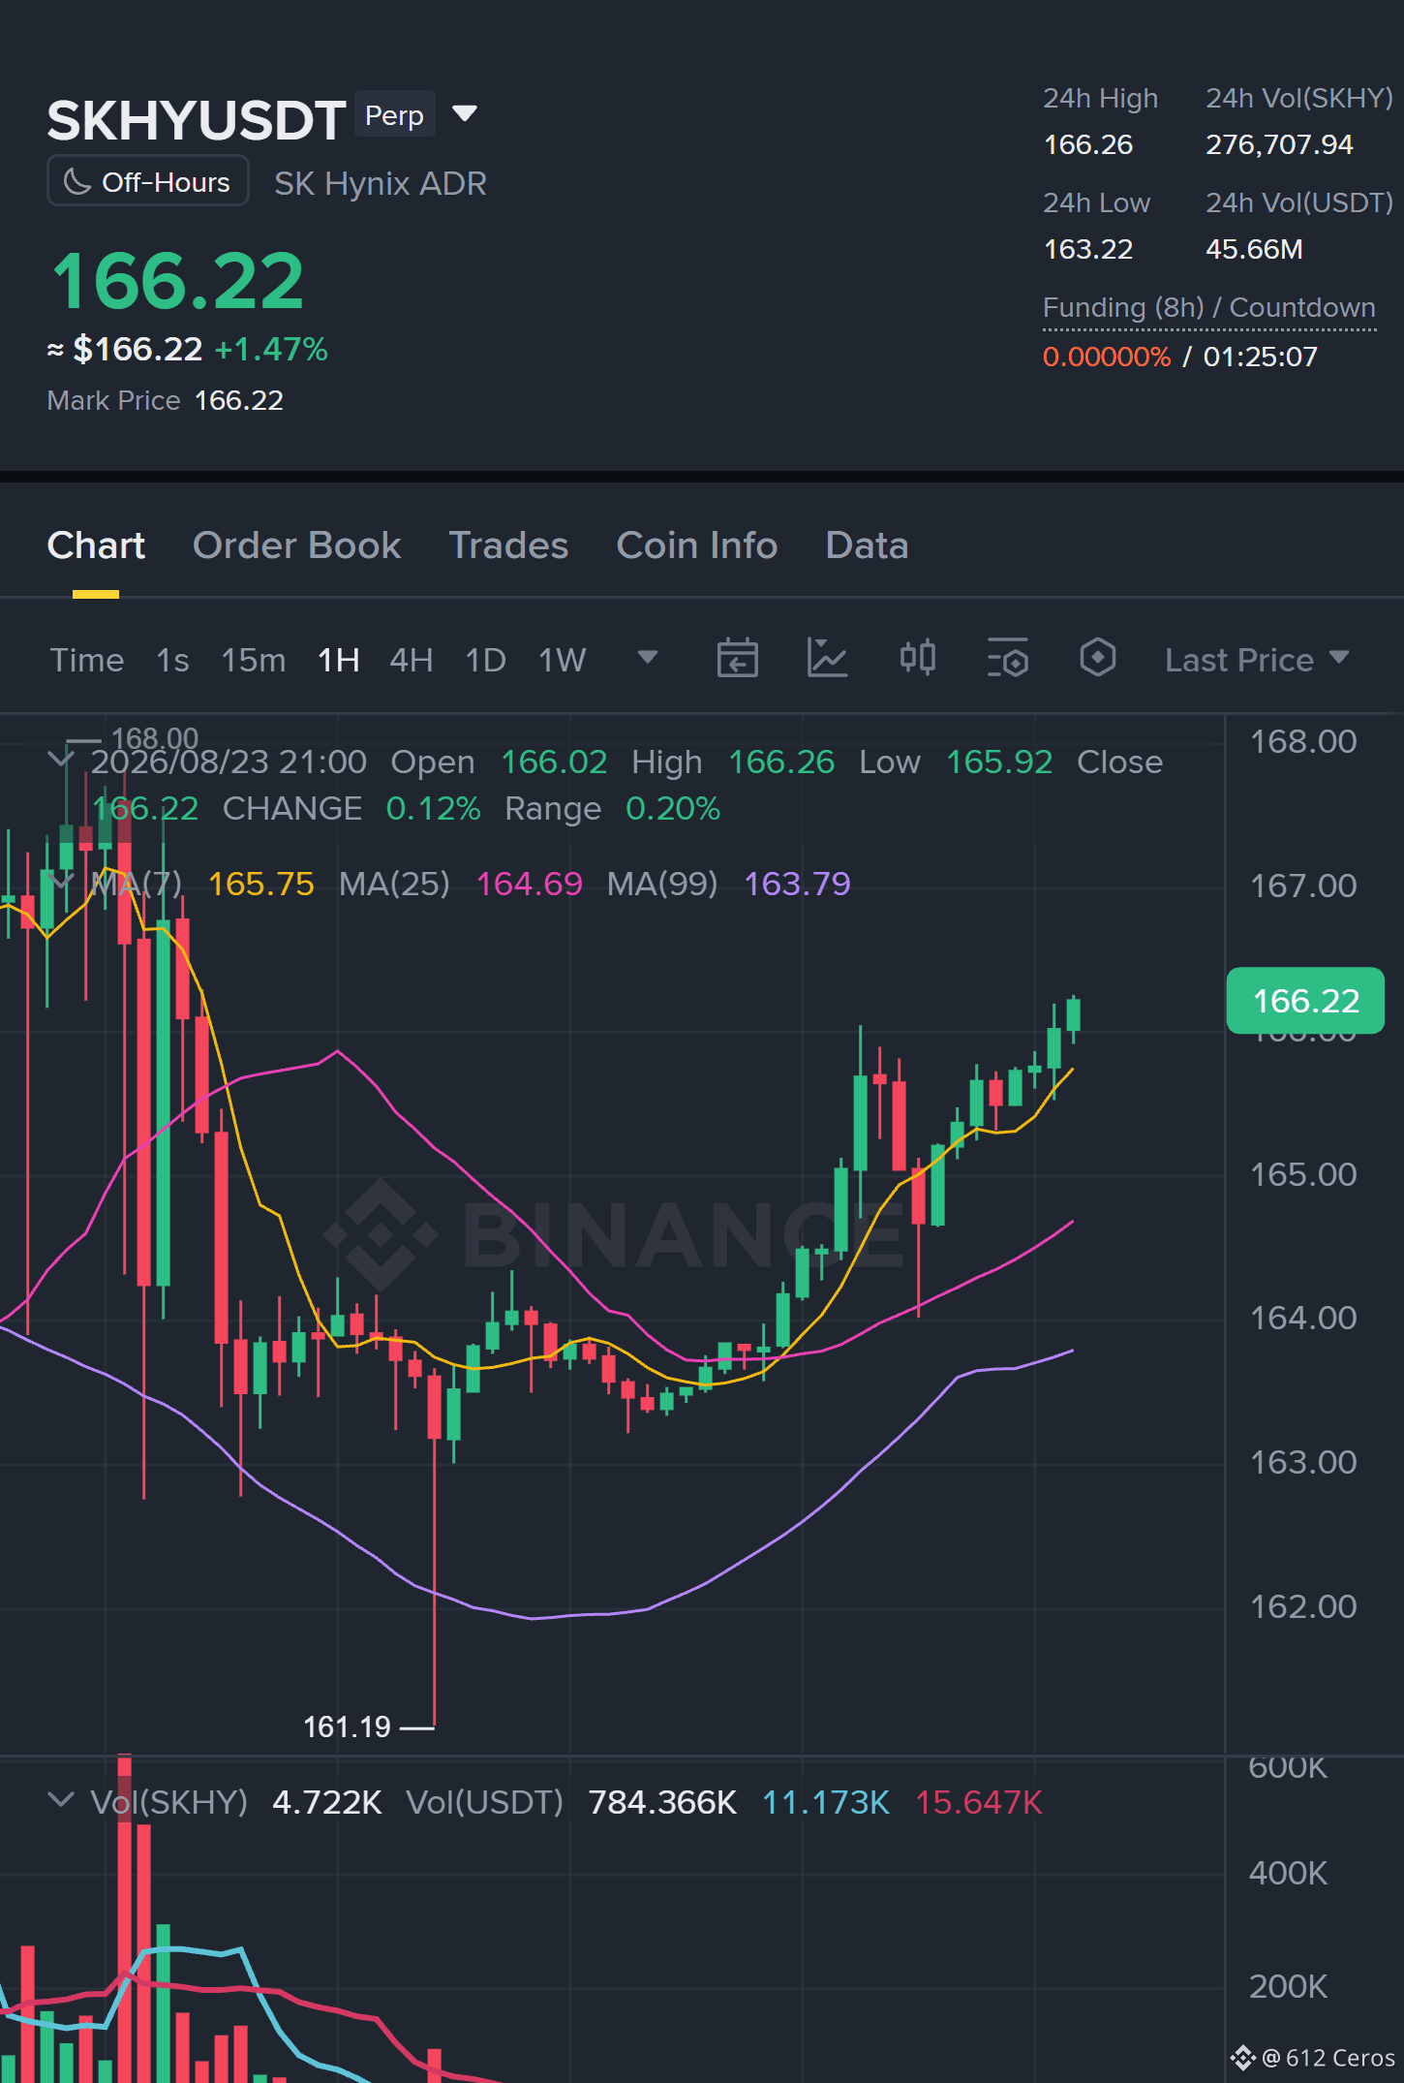This screenshot has height=2083, width=1404.
Task: Click the Binance watermark logo on chart
Action: click(x=381, y=1235)
